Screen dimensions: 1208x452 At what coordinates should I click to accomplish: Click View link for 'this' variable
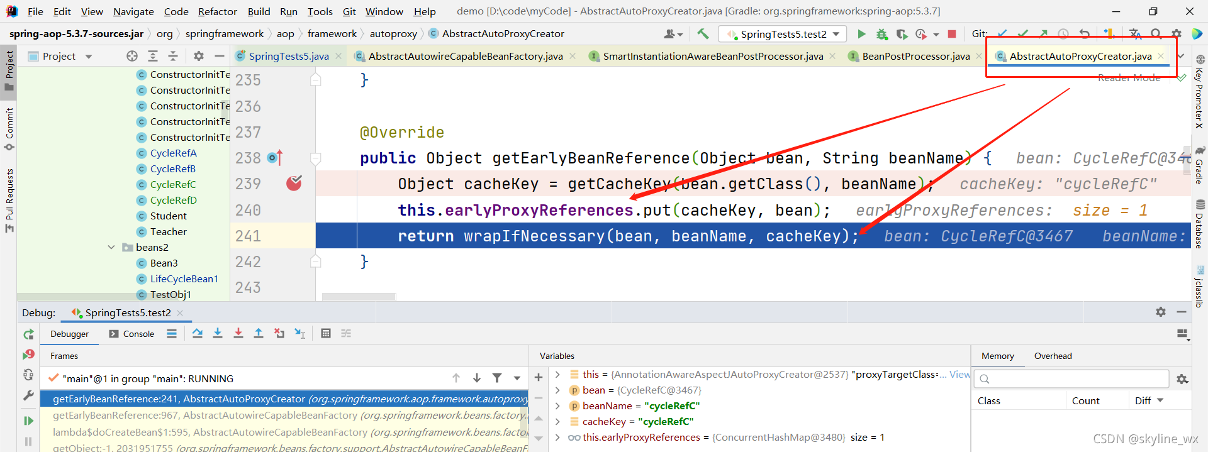pyautogui.click(x=959, y=374)
